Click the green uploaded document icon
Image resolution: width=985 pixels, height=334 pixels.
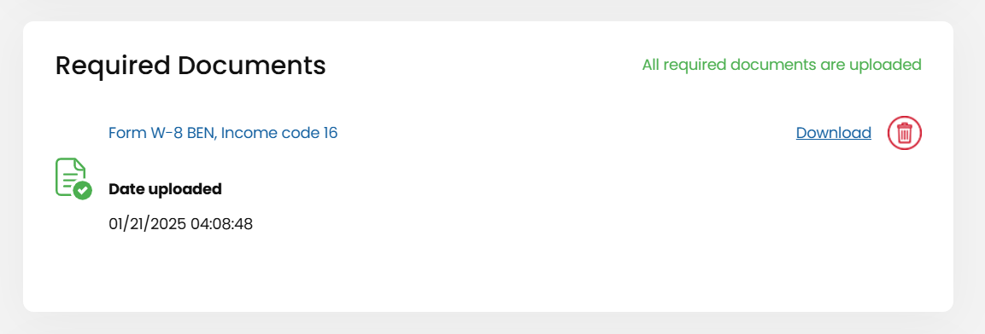[x=73, y=179]
